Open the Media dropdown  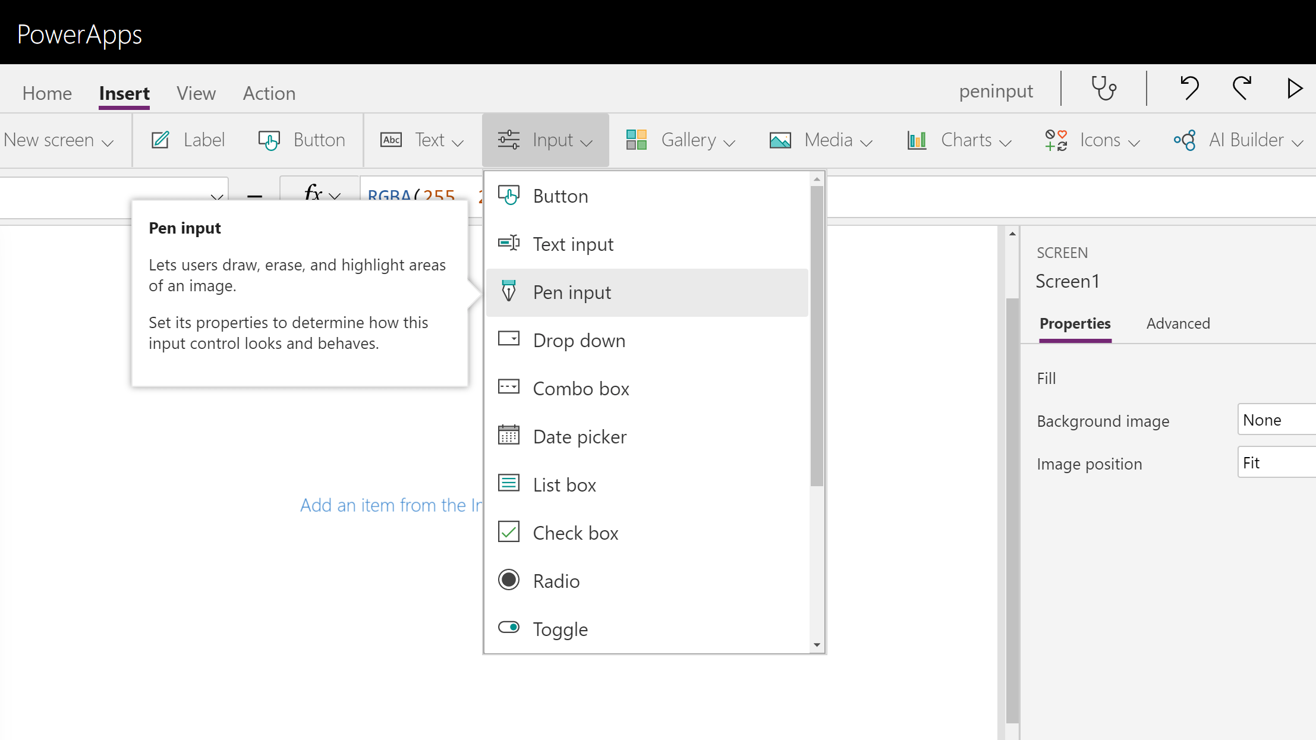(821, 140)
